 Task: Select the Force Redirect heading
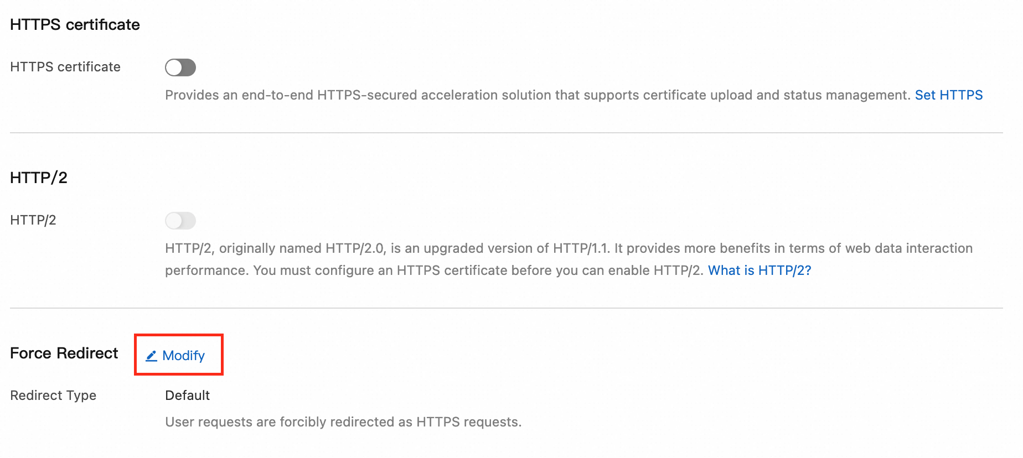click(x=64, y=353)
